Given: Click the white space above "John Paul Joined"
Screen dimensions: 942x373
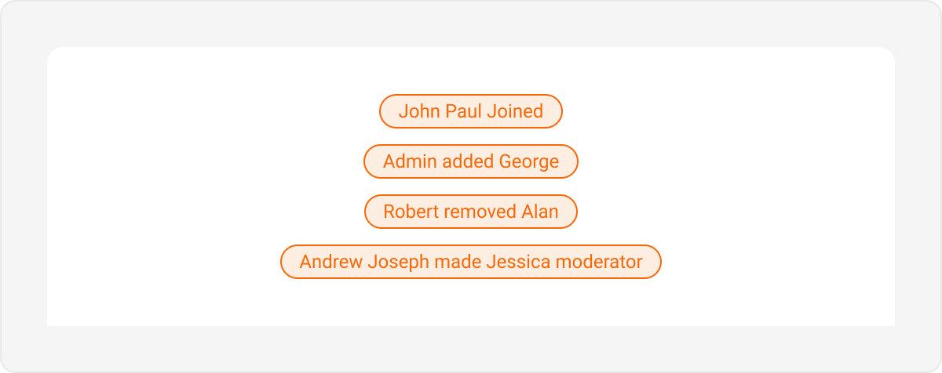Looking at the screenshot, I should (471, 71).
